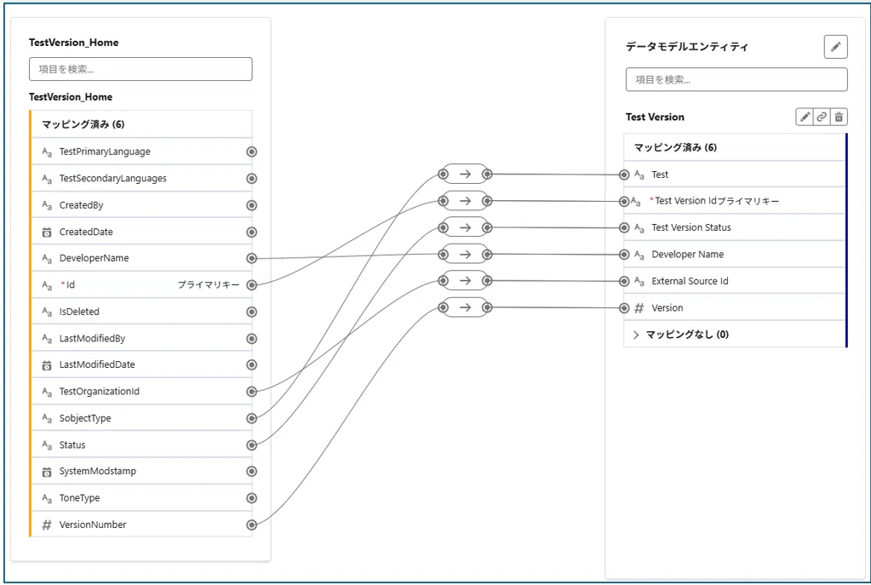Select the LastModifiedDate field row

click(141, 365)
